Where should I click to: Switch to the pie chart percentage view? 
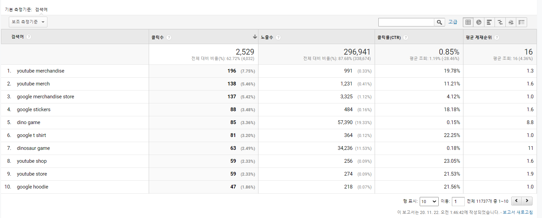[x=479, y=22]
